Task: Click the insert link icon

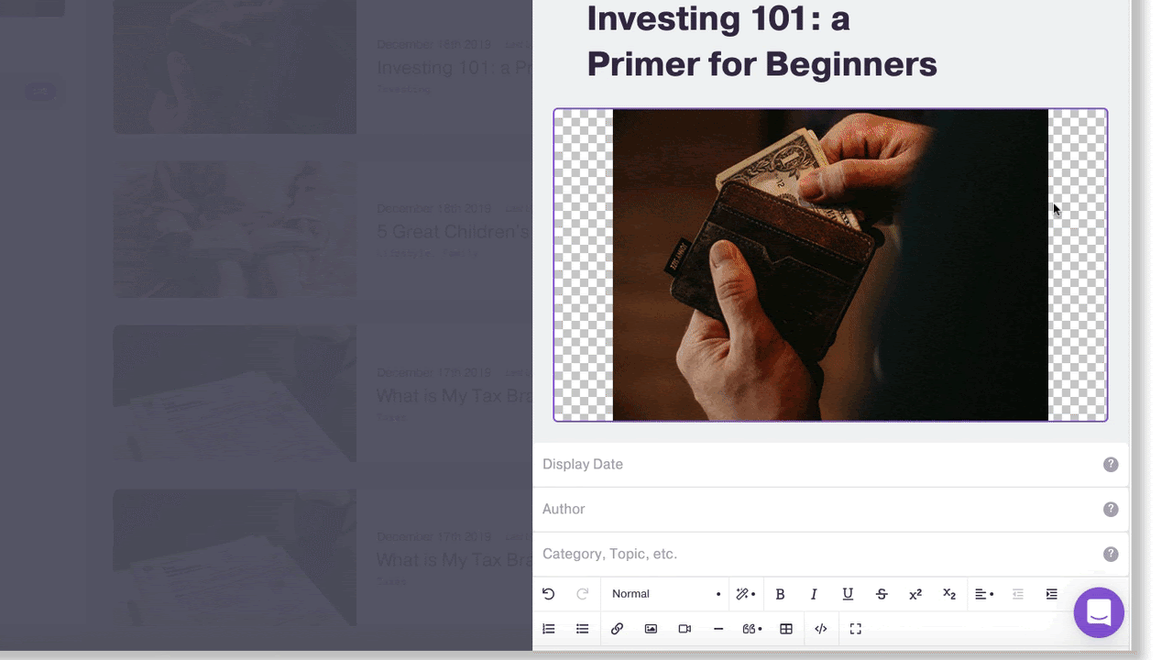Action: click(x=617, y=629)
